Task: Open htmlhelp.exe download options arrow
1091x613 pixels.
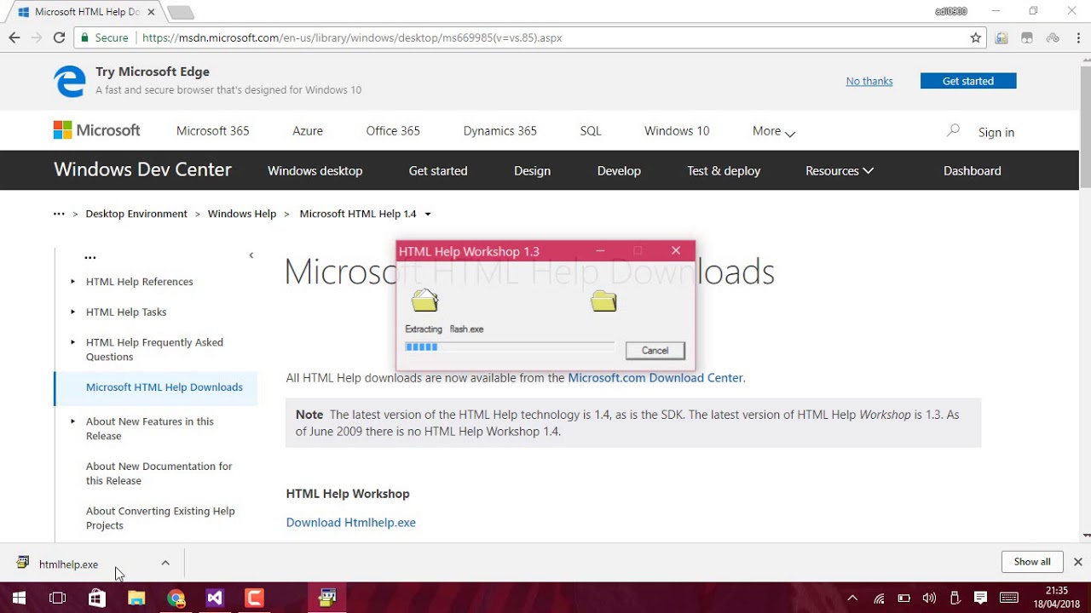Action: tap(165, 563)
